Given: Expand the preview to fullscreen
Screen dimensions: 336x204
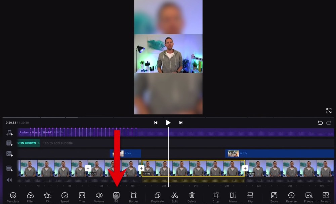Looking at the screenshot, I should pos(329,111).
